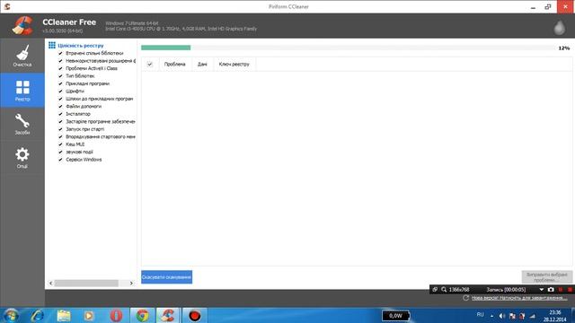Viewport: 575px width, 323px height.
Task: Open the recorder options dropdown arrow
Action: pos(541,289)
